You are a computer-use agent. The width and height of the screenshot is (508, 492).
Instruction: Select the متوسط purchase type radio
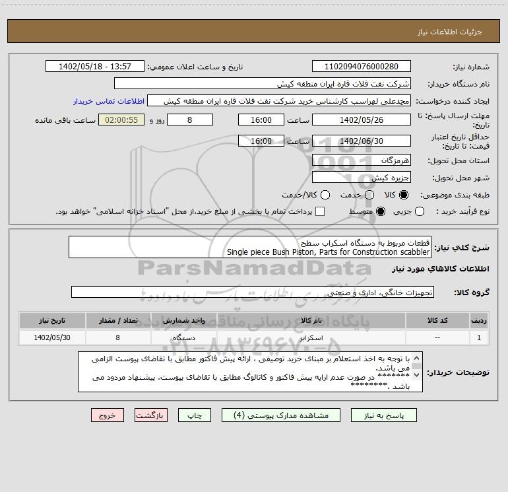click(381, 211)
